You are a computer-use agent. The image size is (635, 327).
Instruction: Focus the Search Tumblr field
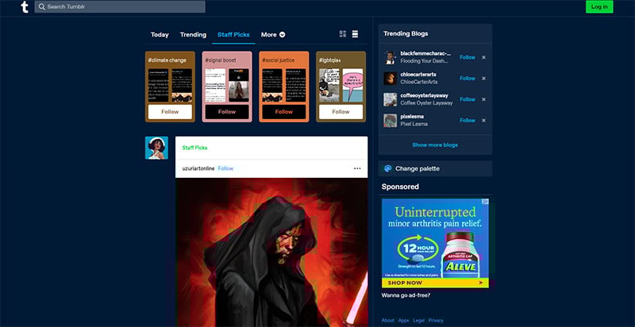120,7
